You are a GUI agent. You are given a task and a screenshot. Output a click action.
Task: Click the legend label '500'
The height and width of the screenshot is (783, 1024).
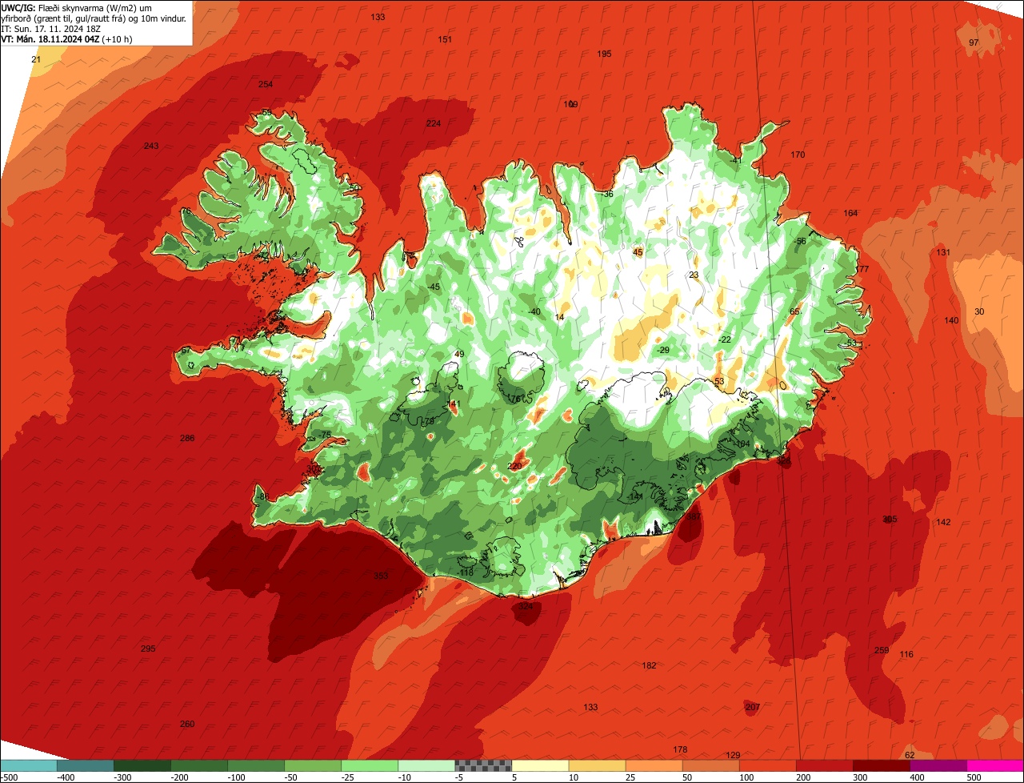[x=973, y=777]
